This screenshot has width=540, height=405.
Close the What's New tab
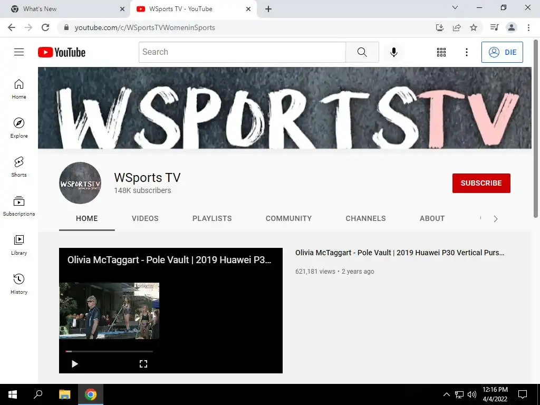coord(122,9)
